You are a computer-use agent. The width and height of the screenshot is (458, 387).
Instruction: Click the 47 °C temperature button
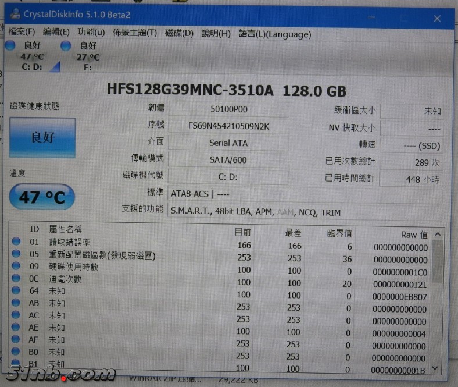click(41, 197)
